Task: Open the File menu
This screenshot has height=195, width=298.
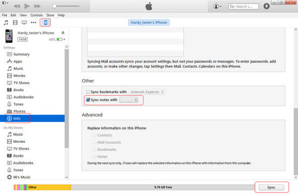Action: [x=4, y=15]
